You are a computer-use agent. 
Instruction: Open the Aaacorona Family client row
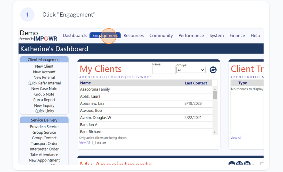[x=146, y=89]
